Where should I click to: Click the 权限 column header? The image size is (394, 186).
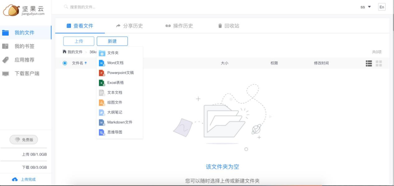point(274,63)
